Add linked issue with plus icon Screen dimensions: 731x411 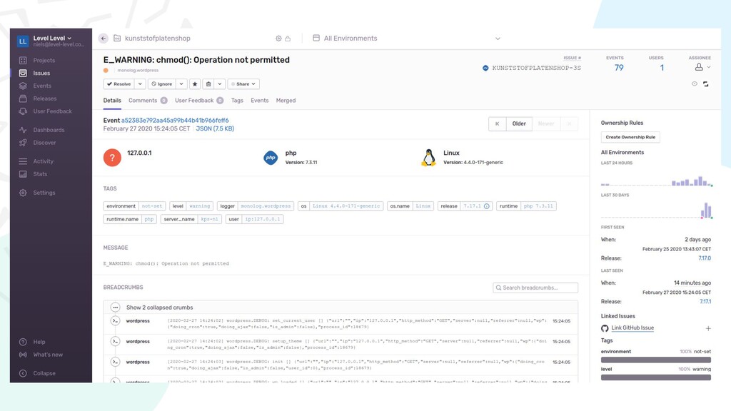pyautogui.click(x=708, y=328)
